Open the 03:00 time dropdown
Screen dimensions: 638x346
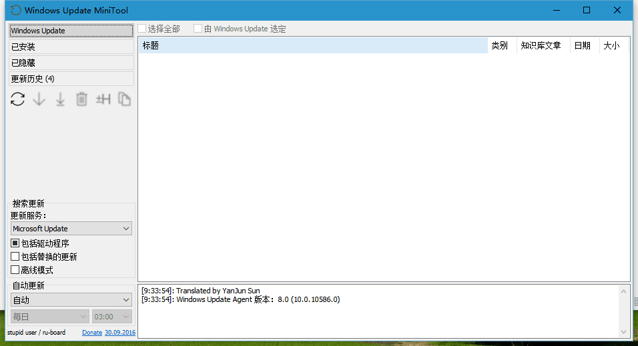(112, 316)
